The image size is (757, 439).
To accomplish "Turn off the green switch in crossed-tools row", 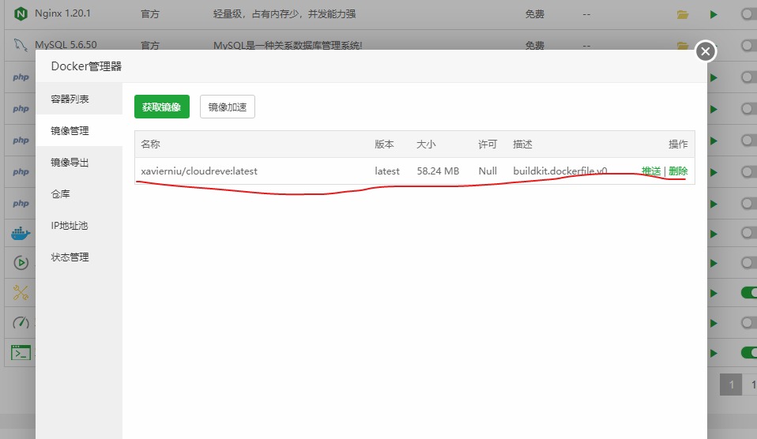I will [749, 292].
